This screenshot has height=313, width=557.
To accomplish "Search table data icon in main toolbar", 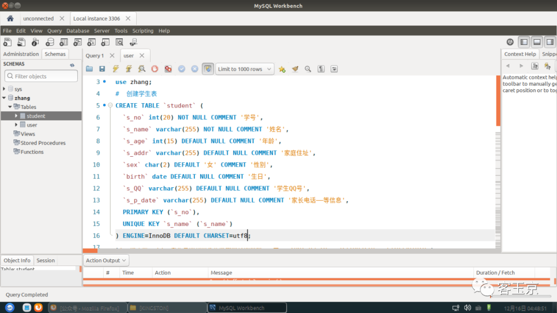I will (119, 42).
